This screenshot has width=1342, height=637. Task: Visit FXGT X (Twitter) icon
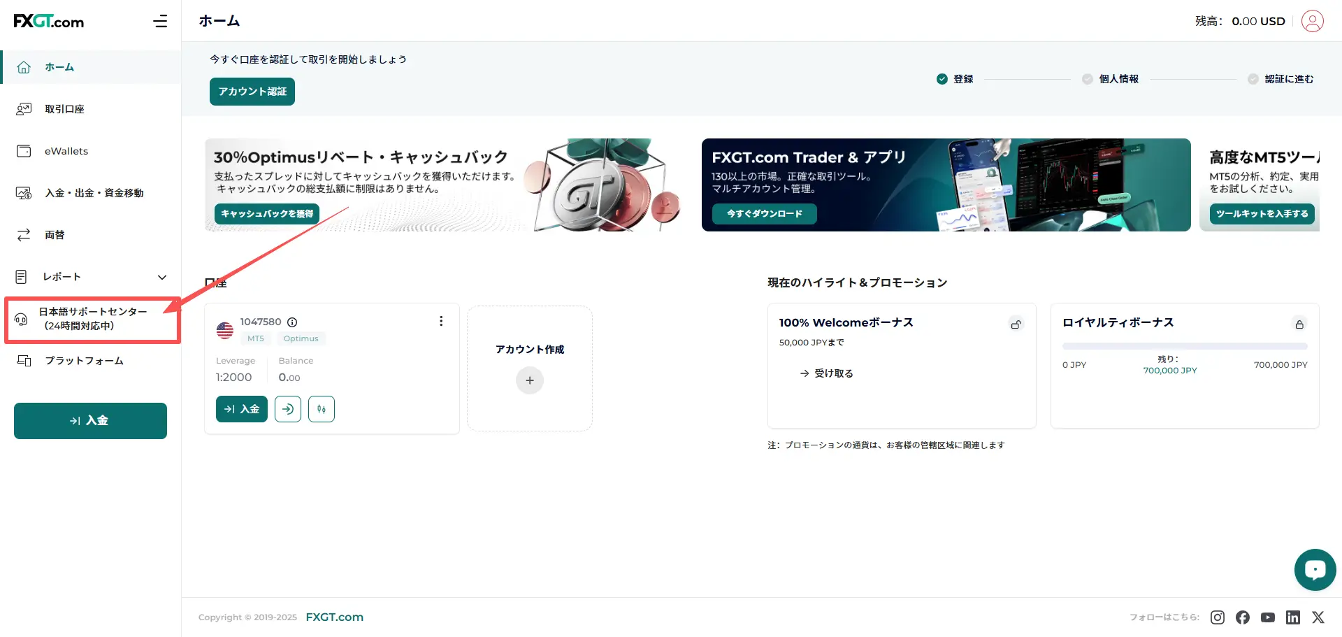(1318, 617)
